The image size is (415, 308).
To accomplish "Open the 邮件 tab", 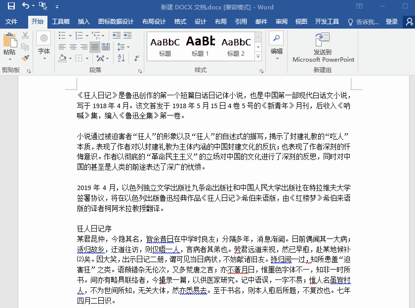I will coord(261,22).
